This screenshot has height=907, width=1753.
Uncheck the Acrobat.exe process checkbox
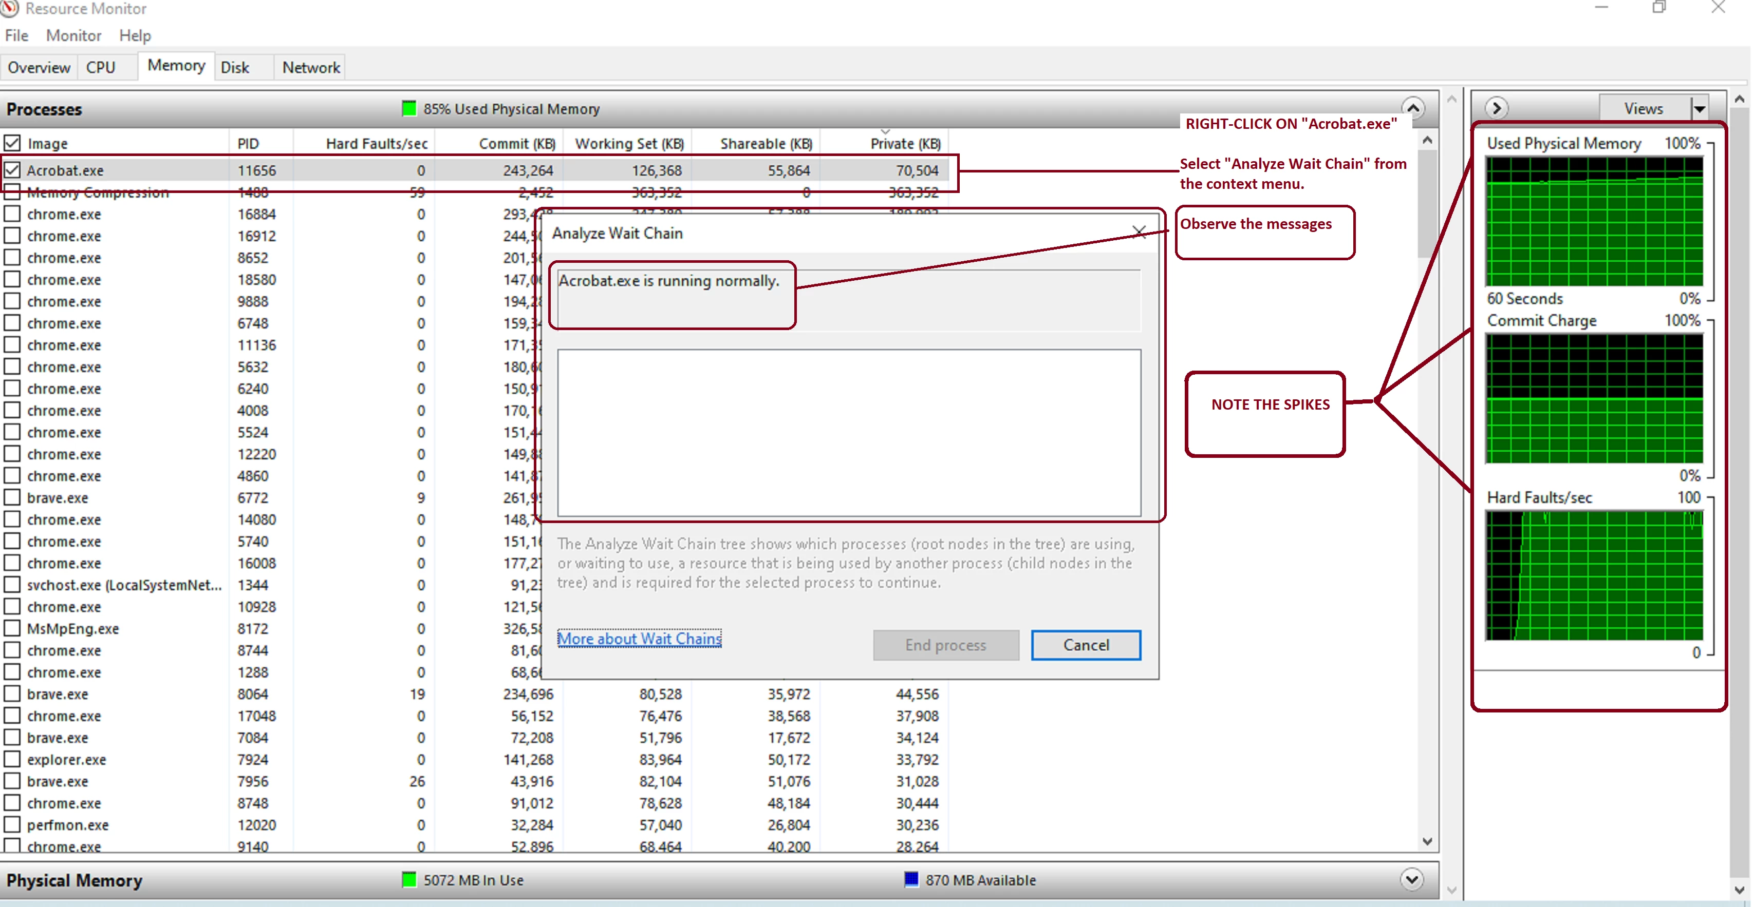coord(12,170)
